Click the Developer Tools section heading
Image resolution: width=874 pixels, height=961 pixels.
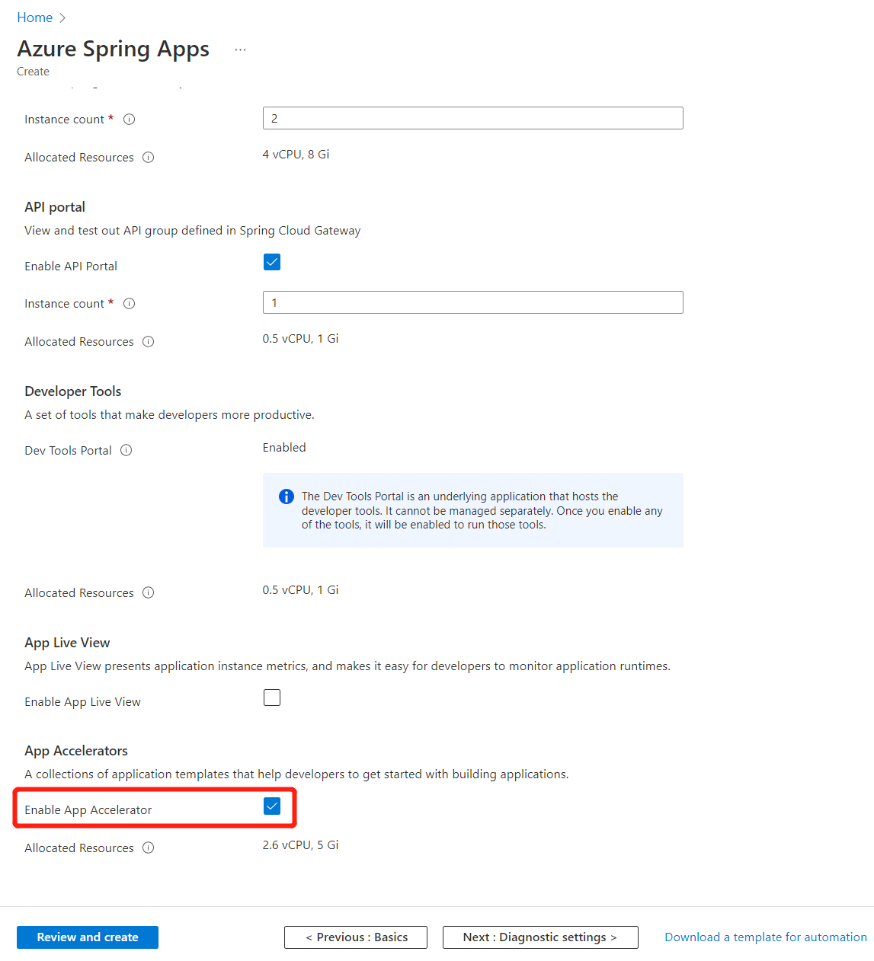click(73, 391)
